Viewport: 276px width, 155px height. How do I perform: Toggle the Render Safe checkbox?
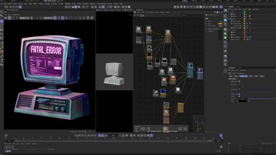point(240,94)
